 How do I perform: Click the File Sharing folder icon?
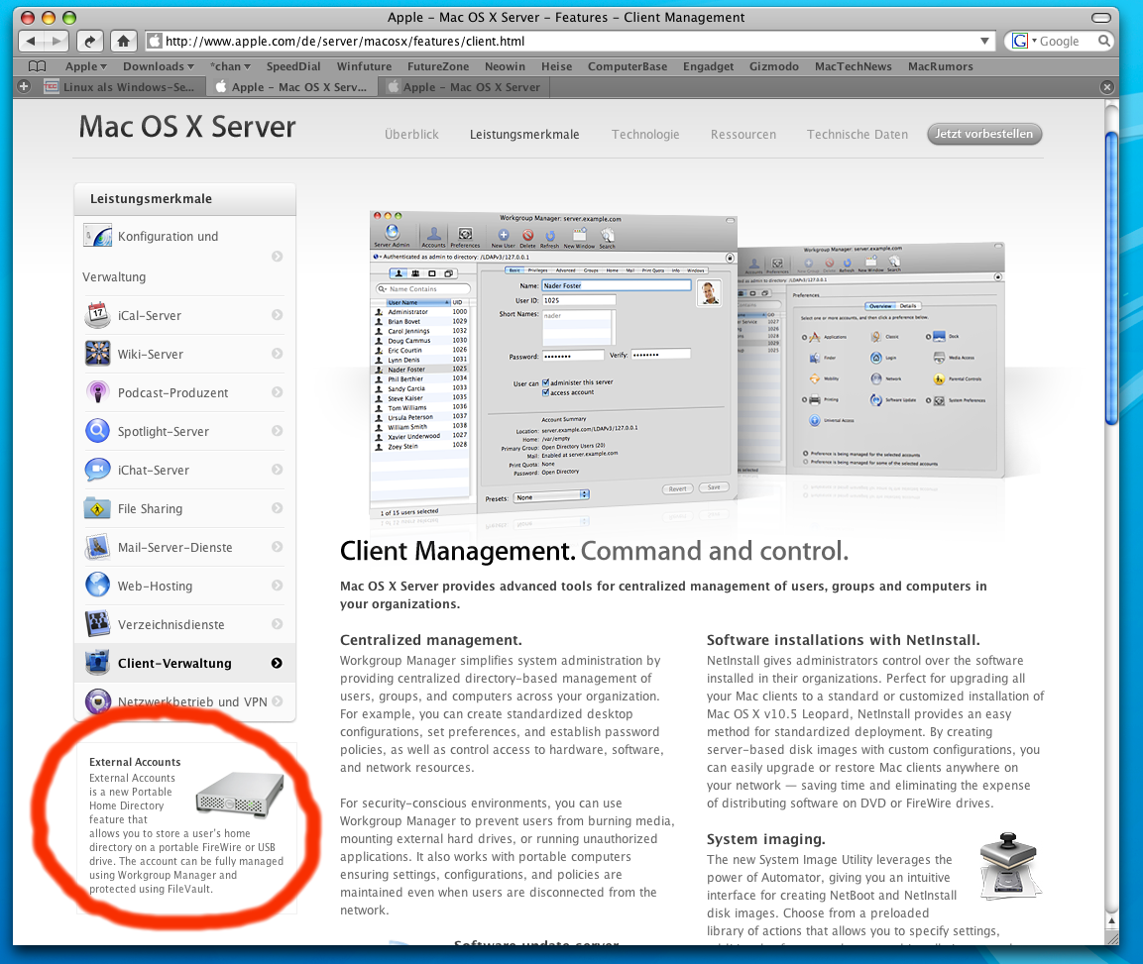98,508
